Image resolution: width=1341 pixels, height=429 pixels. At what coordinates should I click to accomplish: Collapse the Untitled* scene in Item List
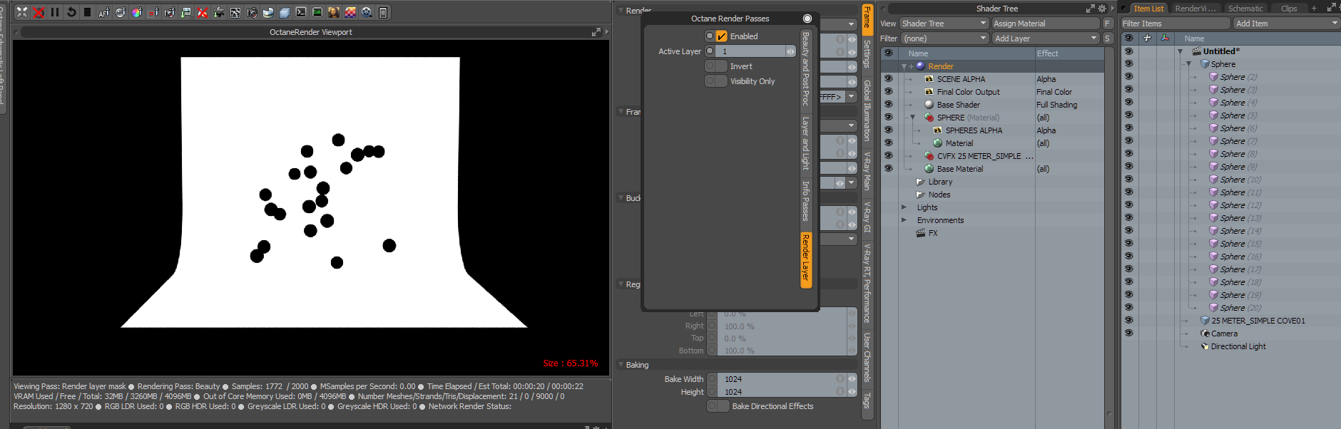pyautogui.click(x=1180, y=51)
